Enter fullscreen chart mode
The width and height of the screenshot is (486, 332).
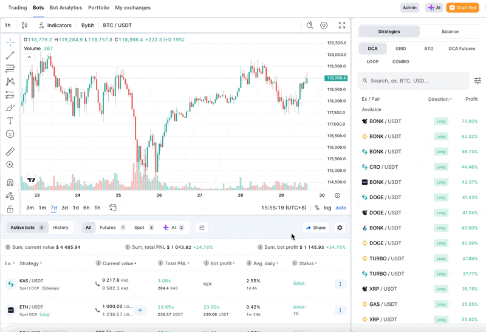(x=342, y=25)
